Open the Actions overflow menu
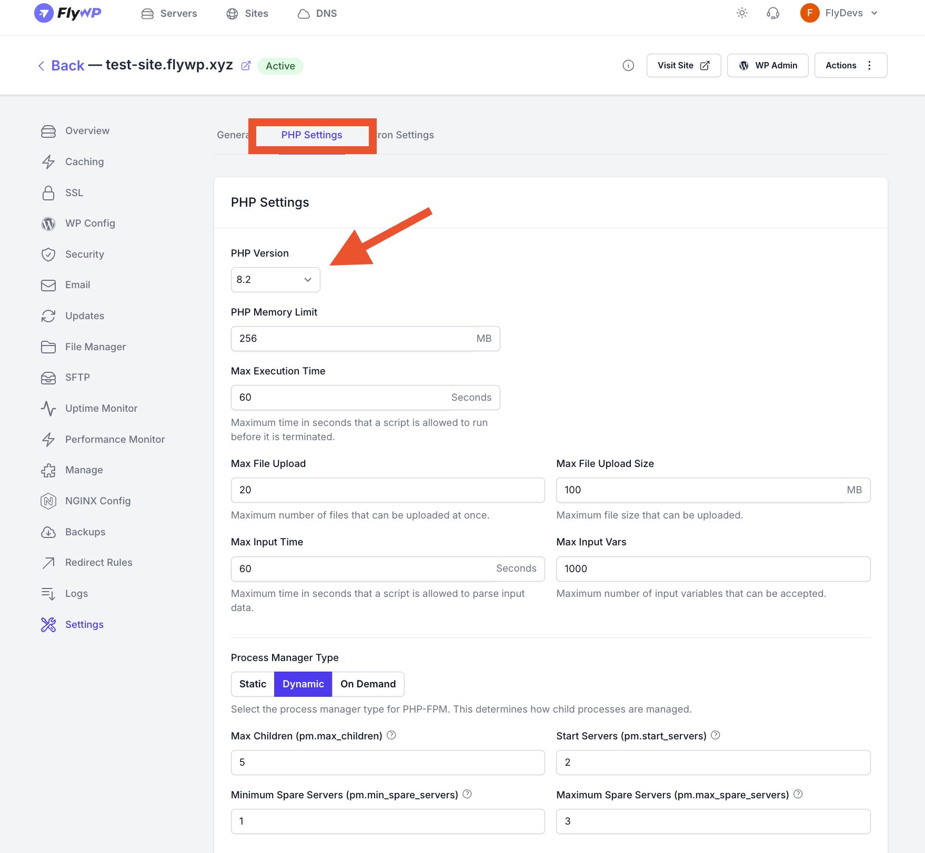The image size is (925, 853). coord(869,65)
